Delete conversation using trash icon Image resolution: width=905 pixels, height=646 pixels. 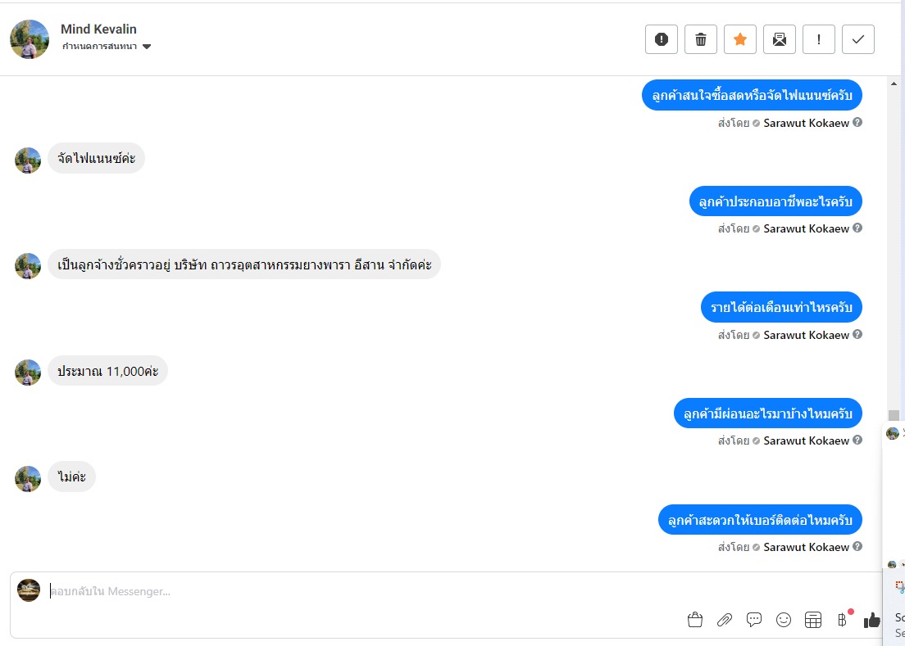click(x=701, y=39)
